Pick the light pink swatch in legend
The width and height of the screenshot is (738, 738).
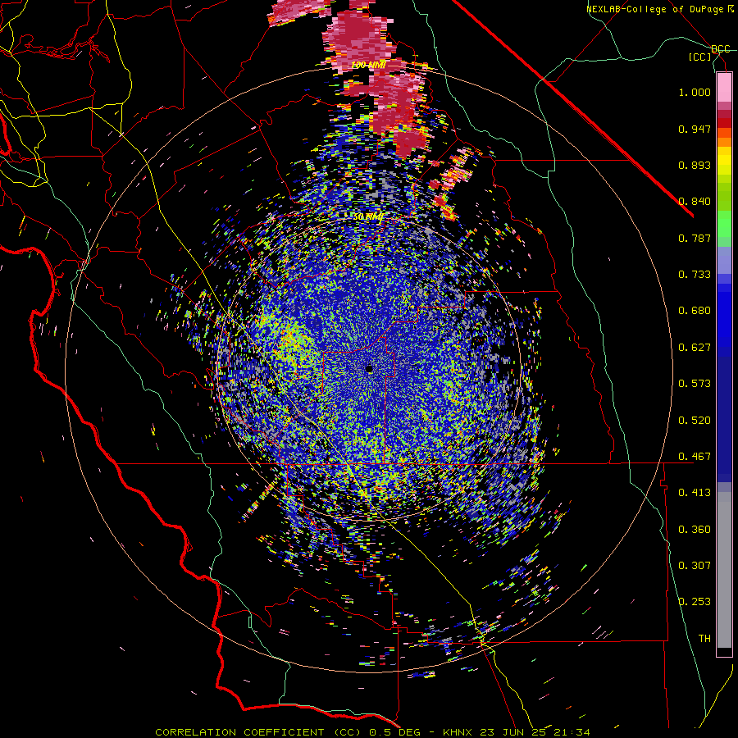tap(724, 88)
